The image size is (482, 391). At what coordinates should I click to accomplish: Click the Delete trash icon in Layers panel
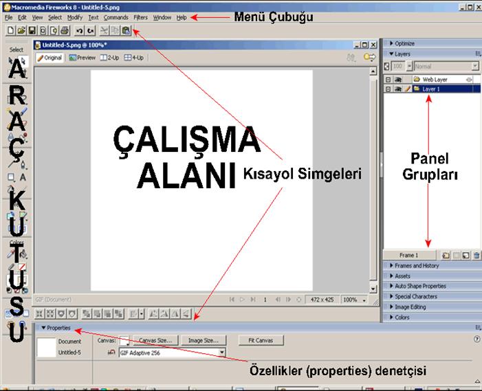click(x=476, y=255)
